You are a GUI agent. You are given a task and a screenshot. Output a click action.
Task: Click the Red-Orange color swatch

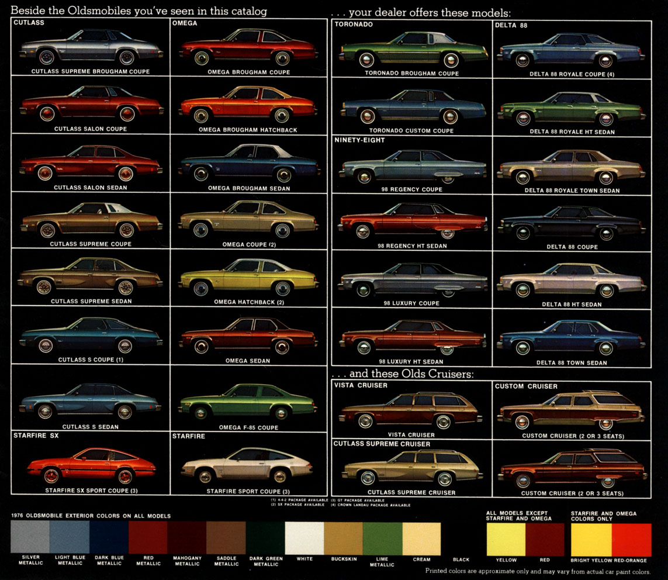(x=631, y=540)
